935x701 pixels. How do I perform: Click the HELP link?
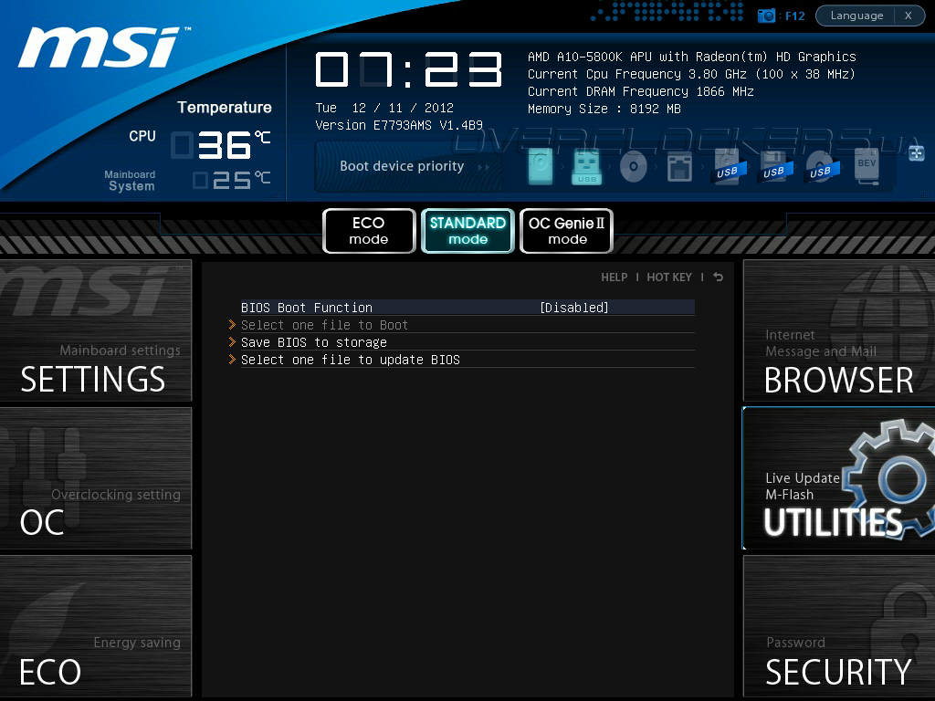pos(615,277)
